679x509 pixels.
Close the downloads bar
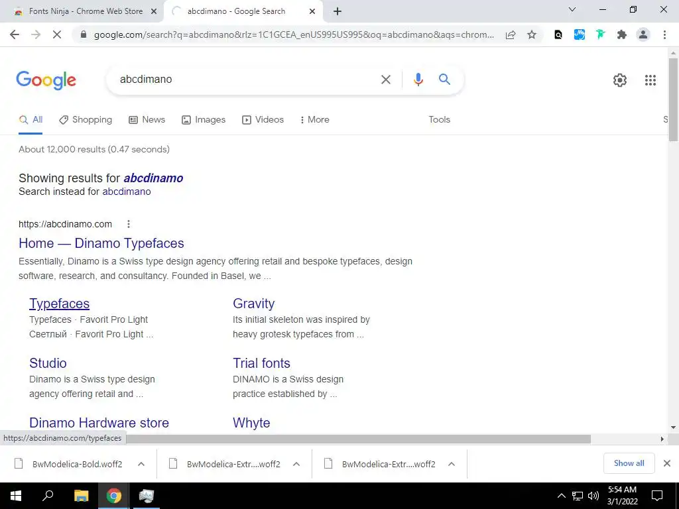click(x=667, y=463)
